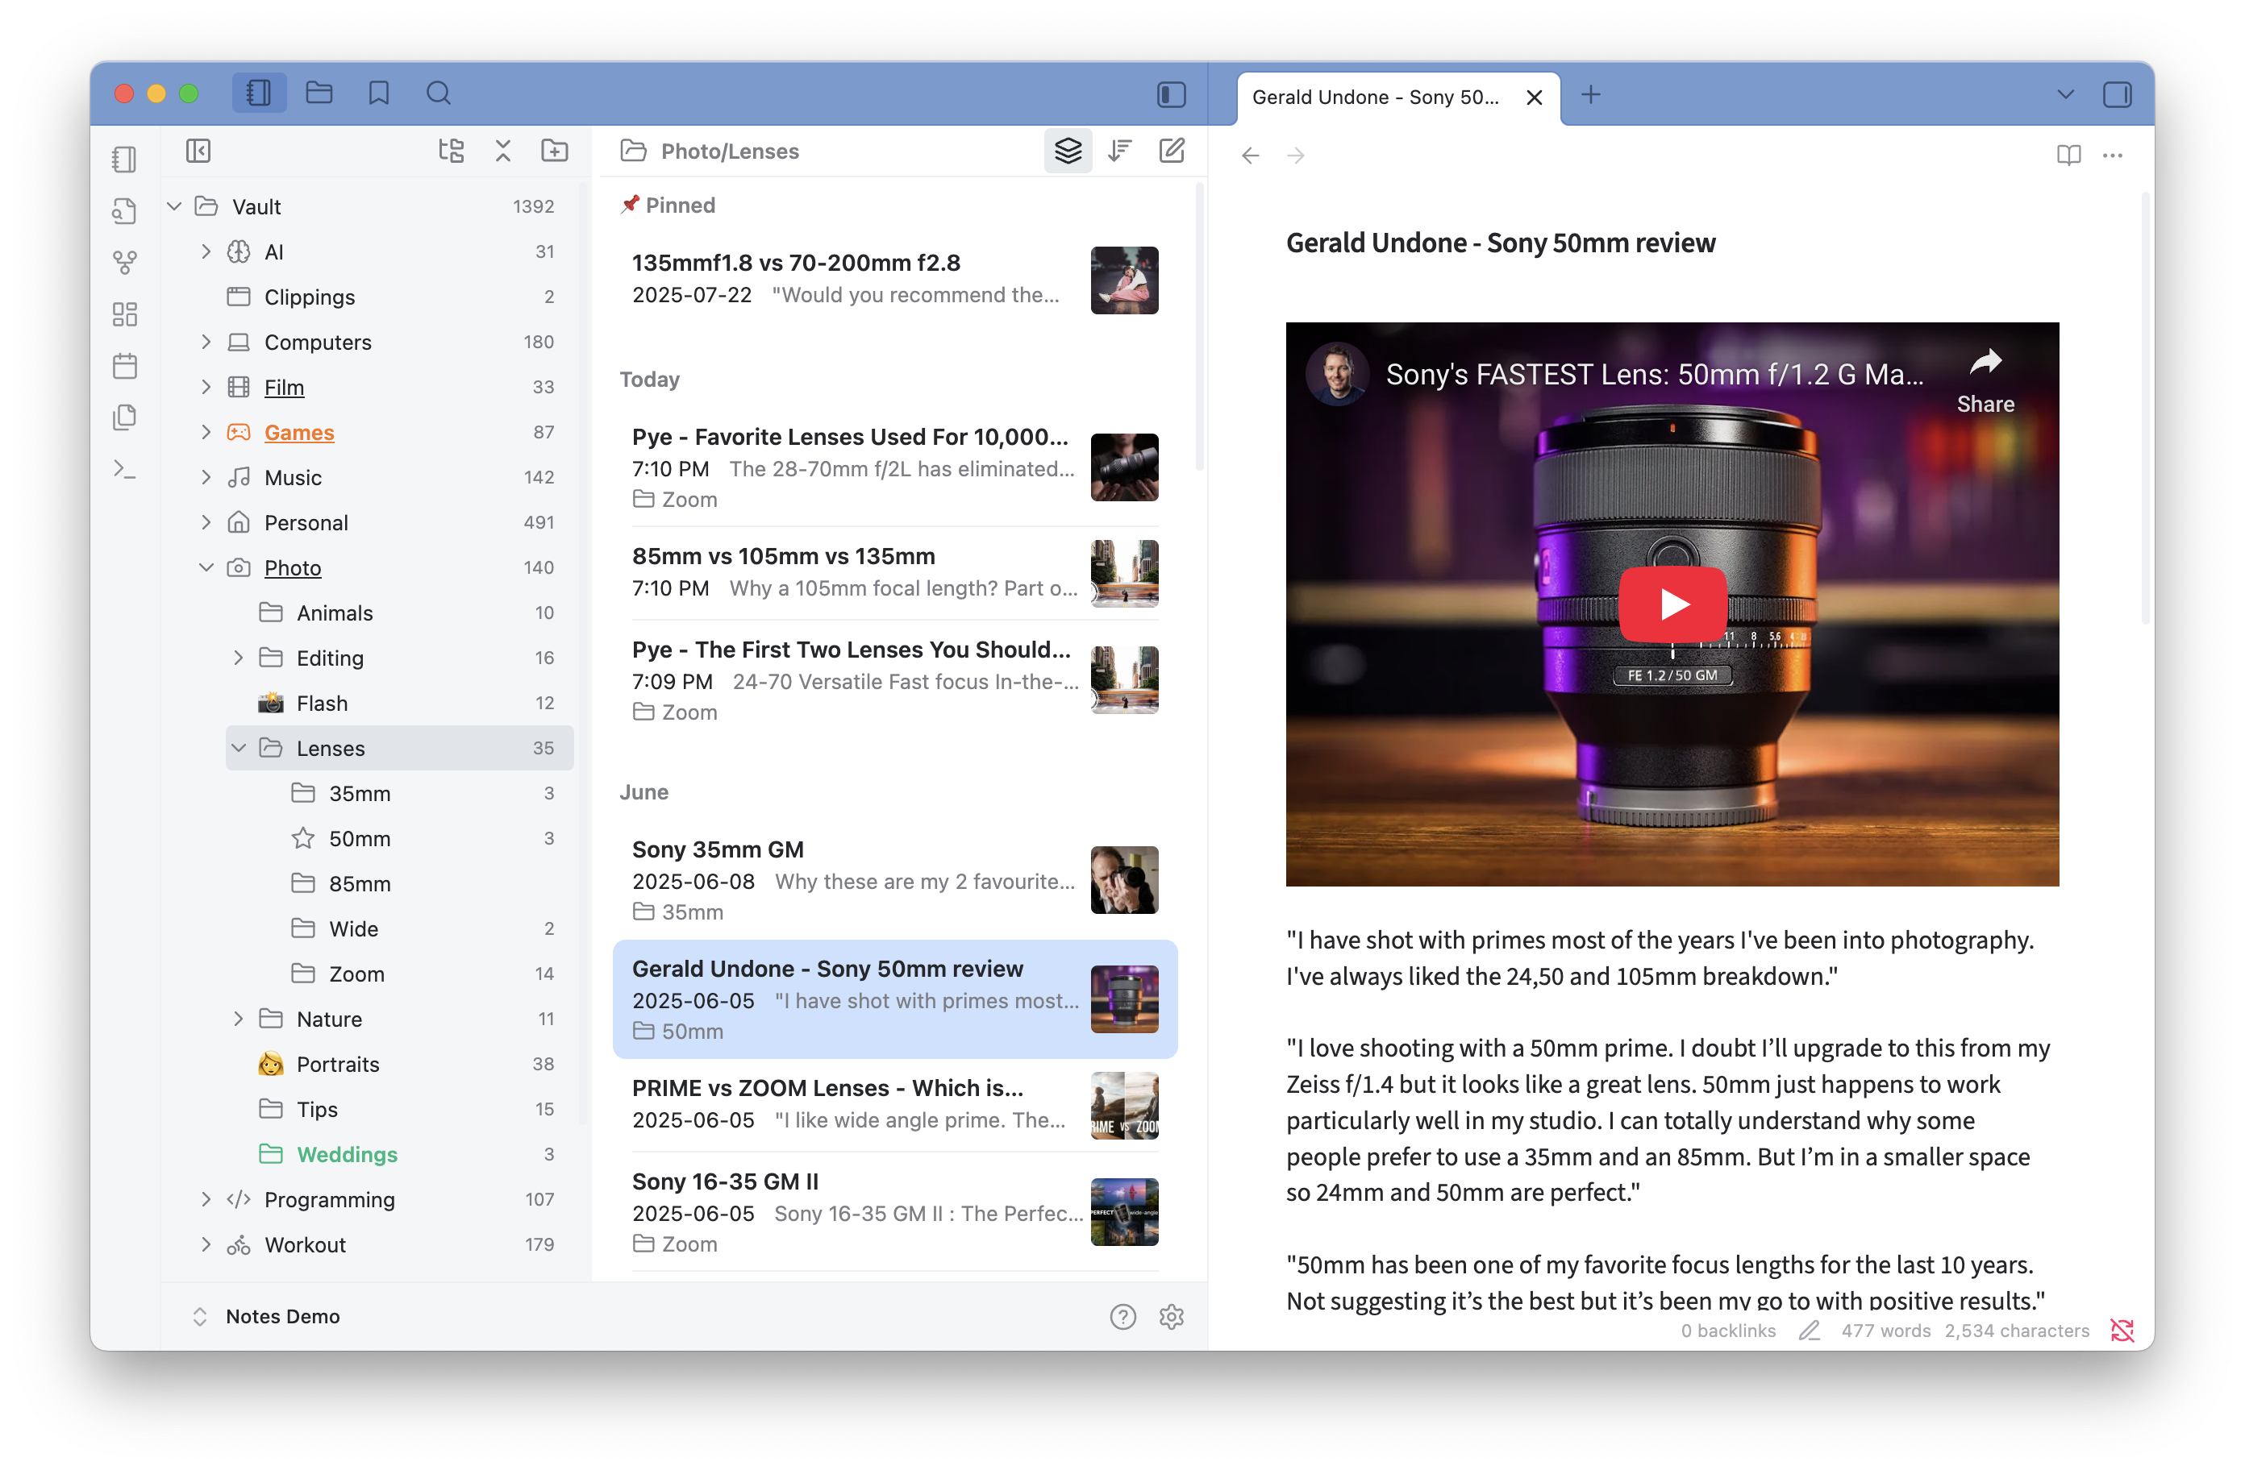Expand the Nature folder chevron
2245x1470 pixels.
click(239, 1019)
